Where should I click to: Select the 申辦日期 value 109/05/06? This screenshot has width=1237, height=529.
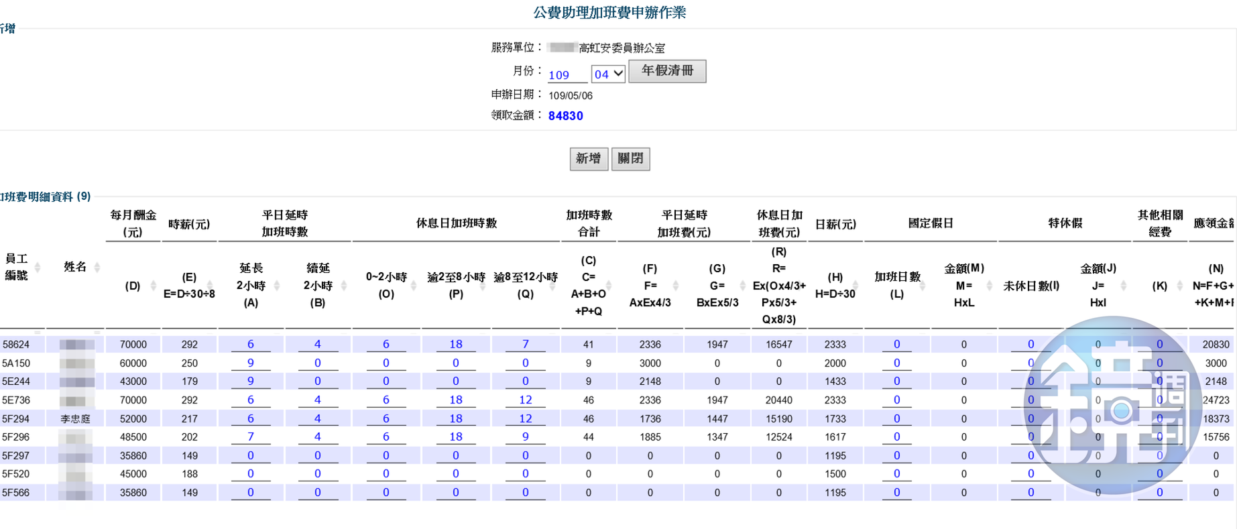pyautogui.click(x=571, y=96)
